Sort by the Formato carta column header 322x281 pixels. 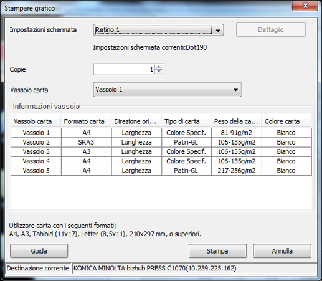pos(86,121)
